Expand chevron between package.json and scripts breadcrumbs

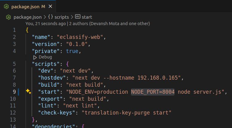(45, 17)
